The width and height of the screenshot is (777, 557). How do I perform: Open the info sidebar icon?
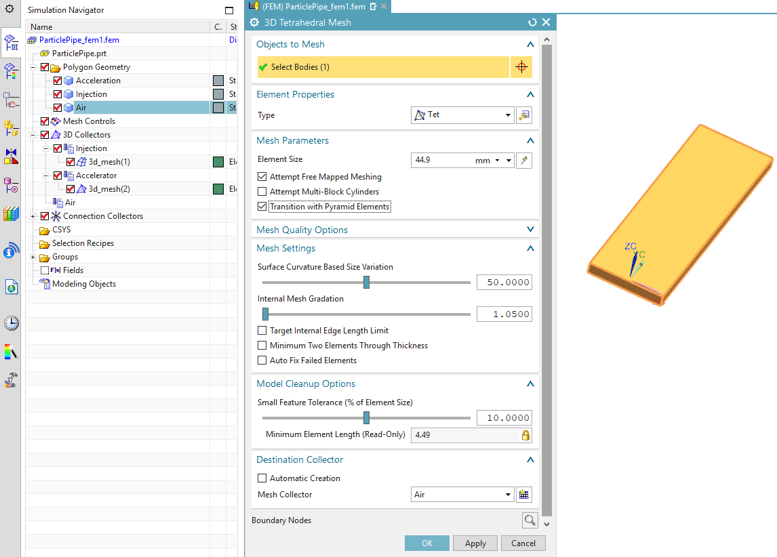(11, 251)
